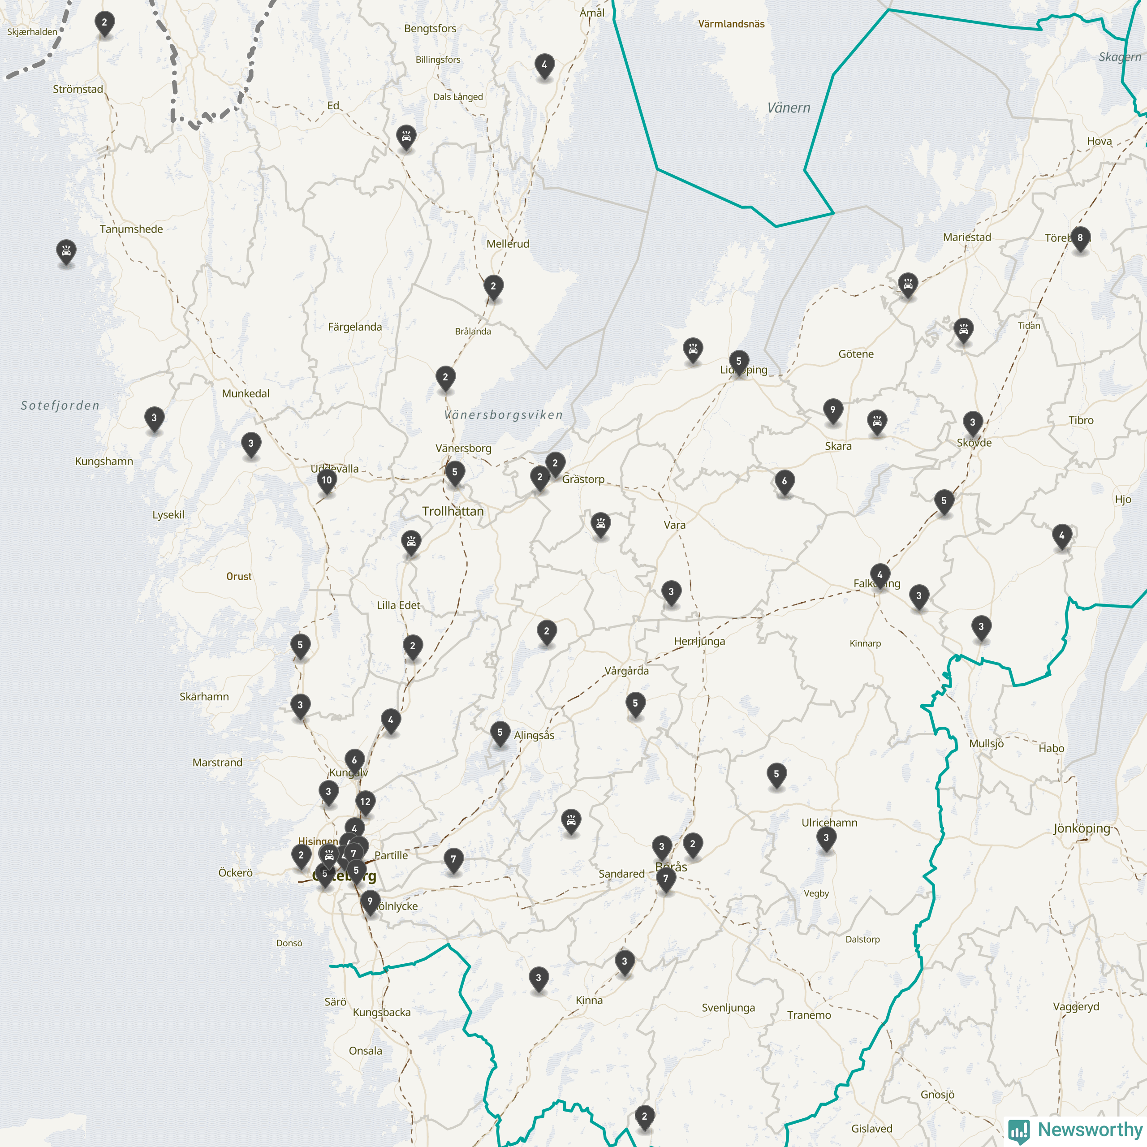Open the 7 marker east of Partille
1147x1147 pixels.
(453, 861)
